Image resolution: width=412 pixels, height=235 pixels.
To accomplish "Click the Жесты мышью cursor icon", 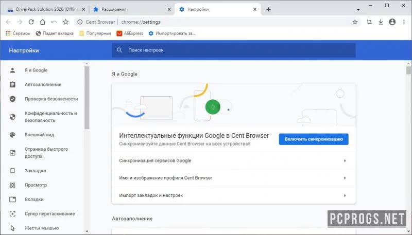I will (12, 228).
